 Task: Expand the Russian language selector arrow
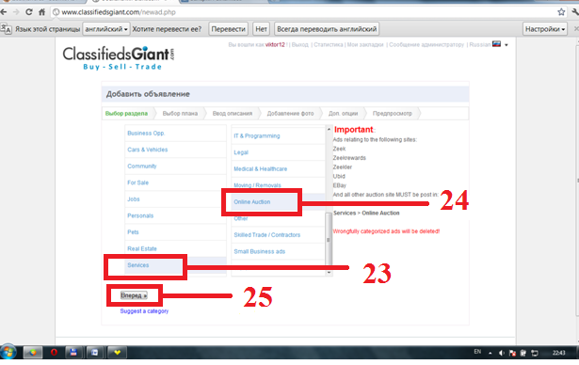coord(507,45)
